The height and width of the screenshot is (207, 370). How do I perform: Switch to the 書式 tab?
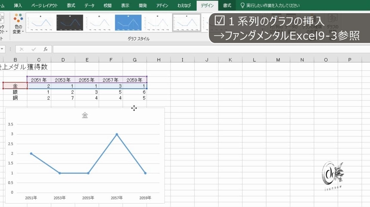(227, 5)
